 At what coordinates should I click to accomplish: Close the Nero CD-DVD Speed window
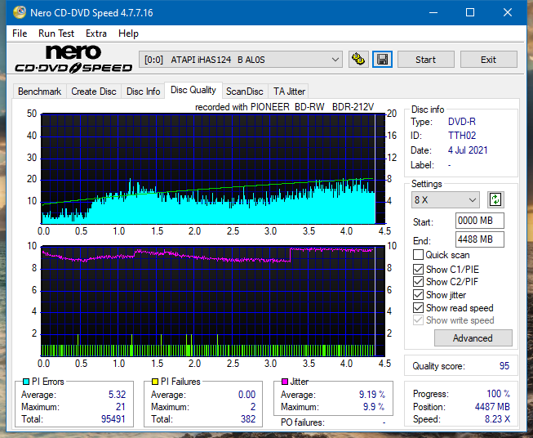[508, 12]
